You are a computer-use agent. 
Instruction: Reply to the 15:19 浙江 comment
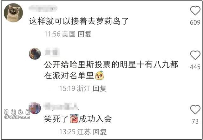[x=100, y=88]
